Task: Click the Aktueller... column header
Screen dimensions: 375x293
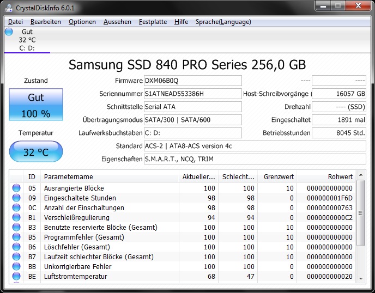Action: point(198,177)
